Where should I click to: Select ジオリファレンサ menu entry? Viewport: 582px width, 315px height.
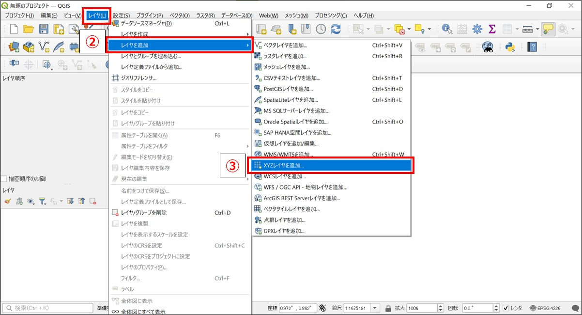tap(180, 78)
